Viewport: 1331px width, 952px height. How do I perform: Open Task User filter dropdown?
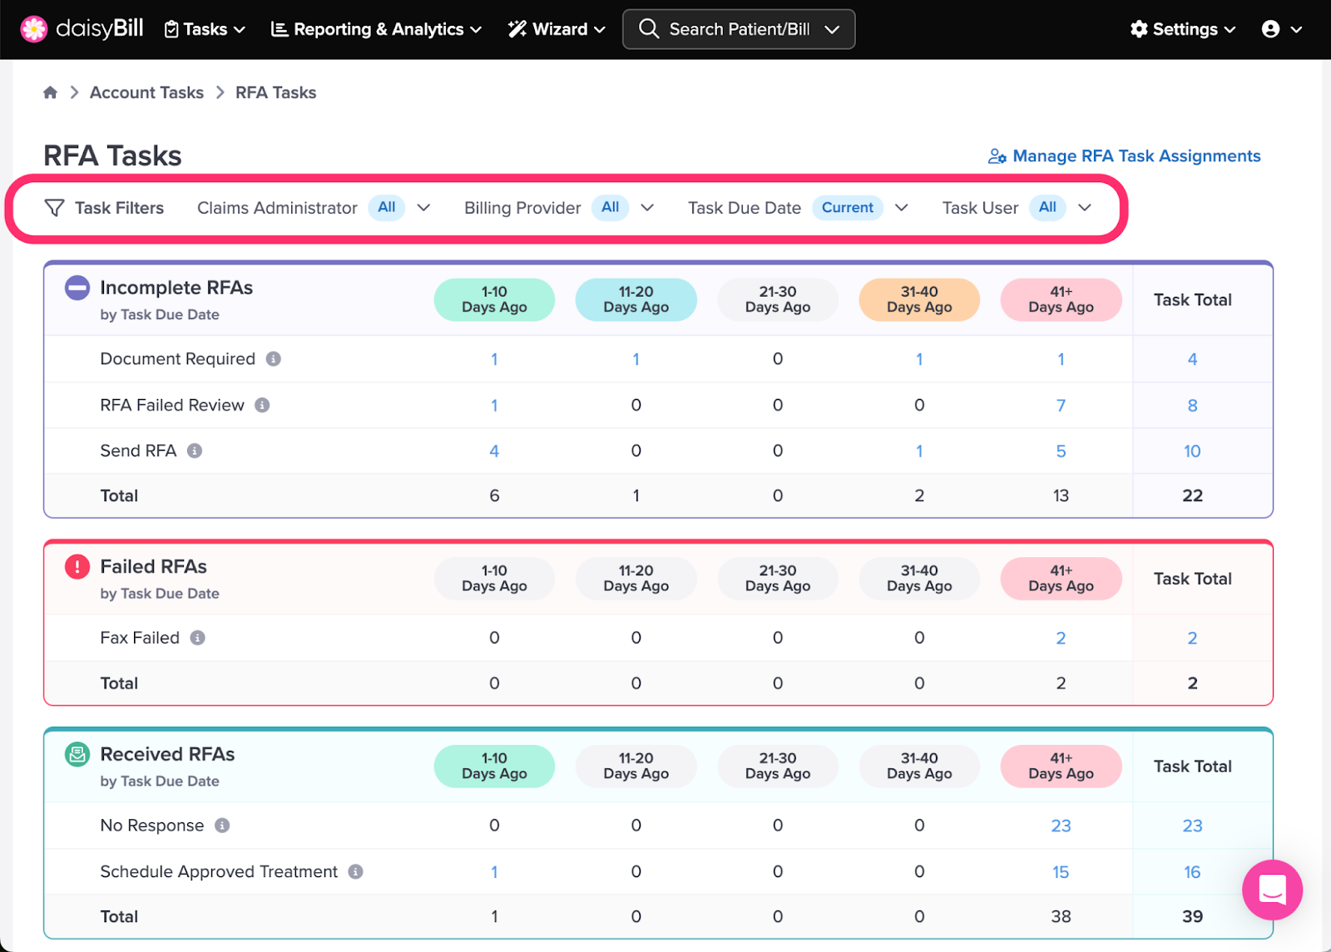(1085, 208)
